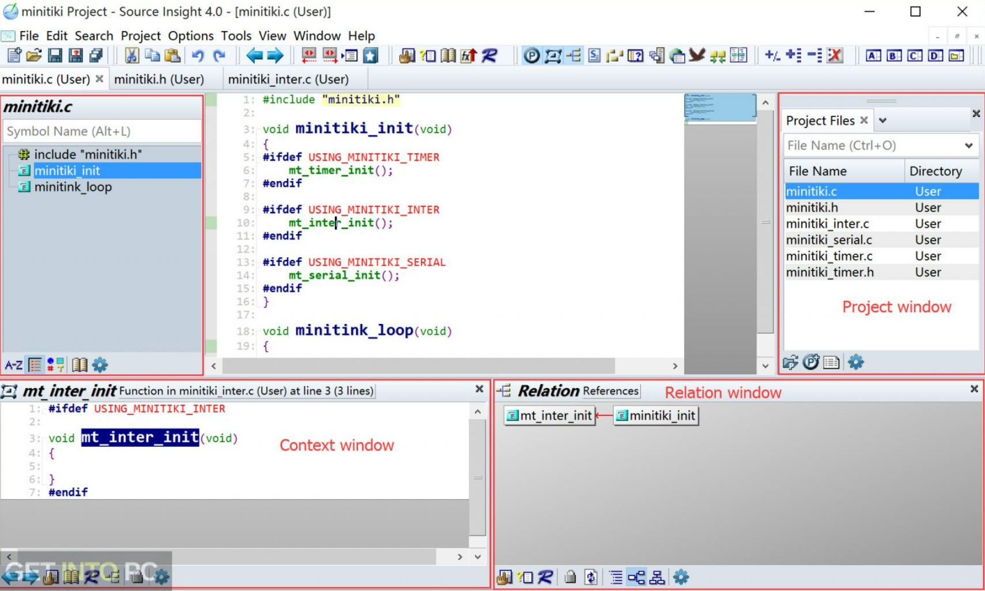Image resolution: width=985 pixels, height=591 pixels.
Task: Click the Bookmark star icon
Action: point(371,55)
